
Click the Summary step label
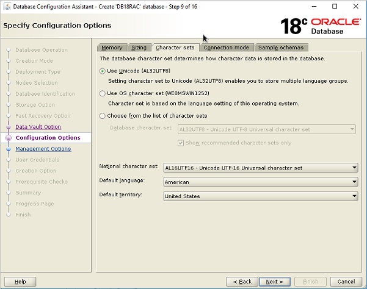[x=28, y=193]
